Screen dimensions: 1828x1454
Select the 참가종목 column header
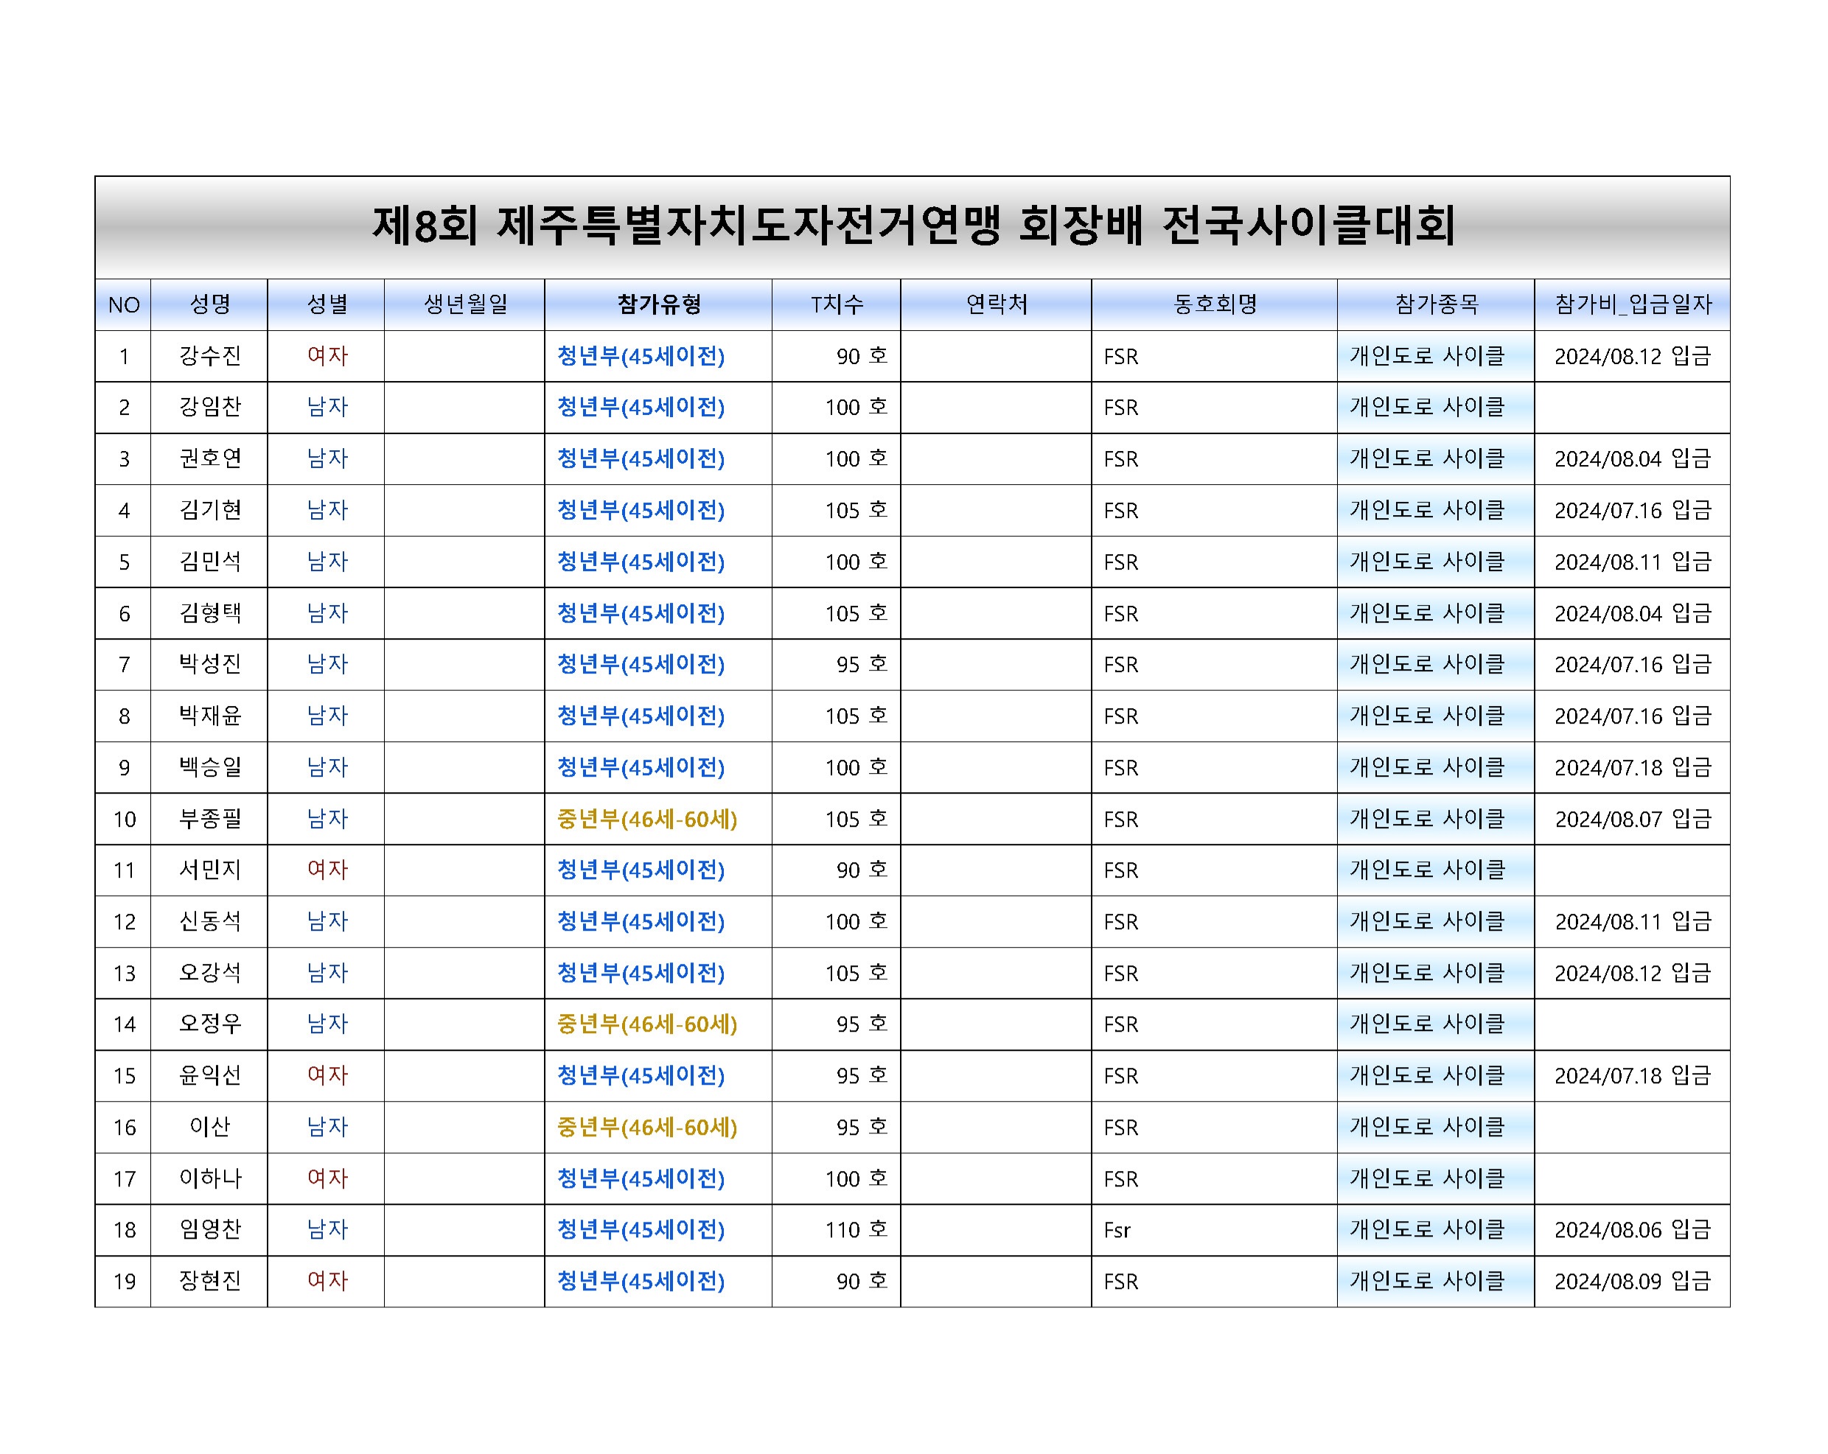pos(1437,305)
